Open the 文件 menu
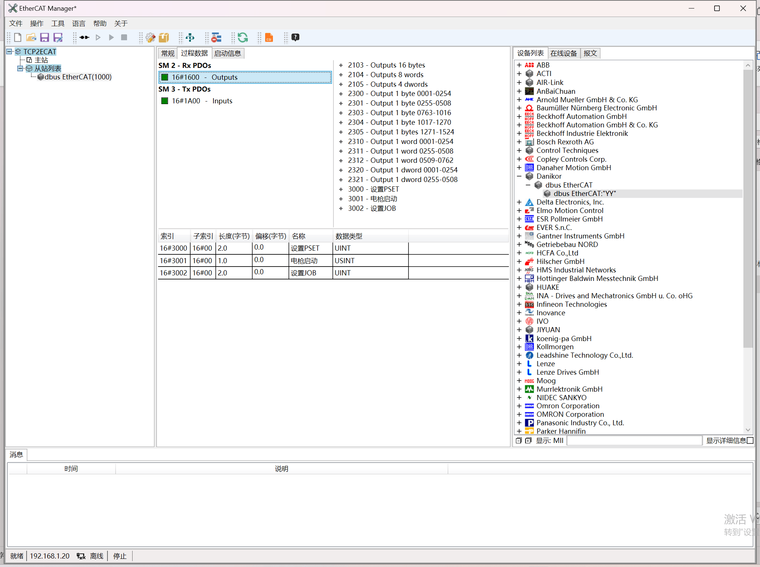Screen dimensions: 760x567 point(16,23)
